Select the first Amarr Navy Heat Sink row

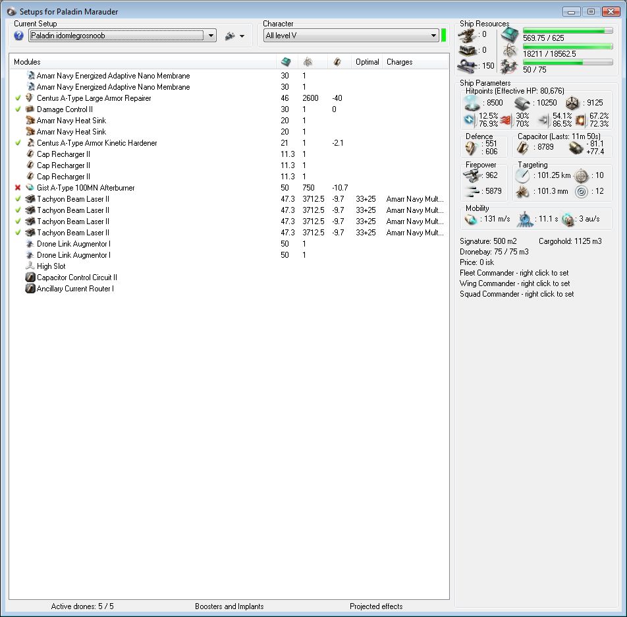229,121
